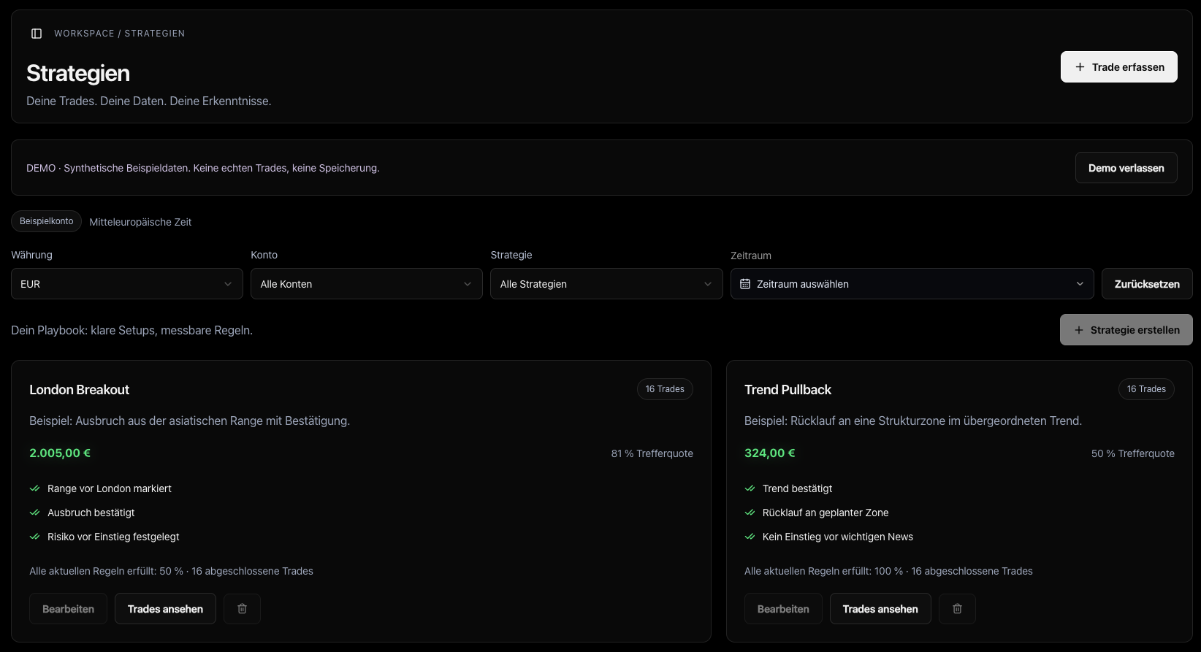
Task: Delete the London Breakout strategy
Action: point(242,609)
